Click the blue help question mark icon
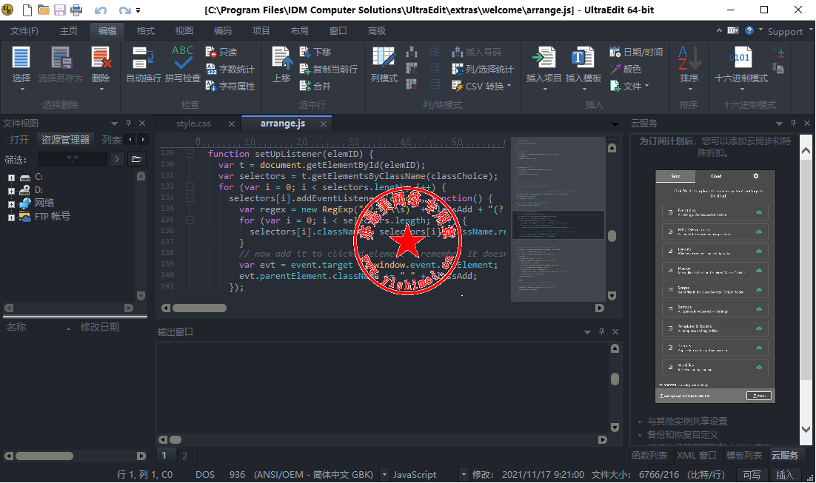 [749, 30]
